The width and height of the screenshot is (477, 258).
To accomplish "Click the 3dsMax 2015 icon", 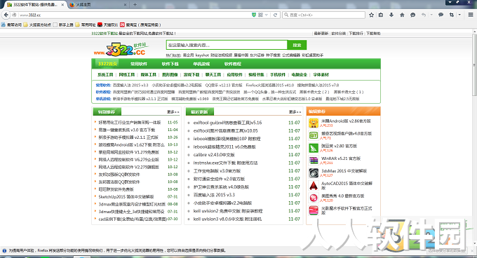I will [314, 173].
